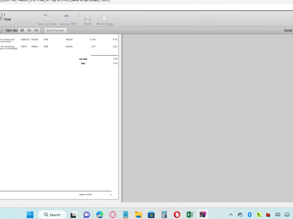293x219 pixels.
Task: Click the Adobe Acrobat tray icon
Action: [x=268, y=215]
